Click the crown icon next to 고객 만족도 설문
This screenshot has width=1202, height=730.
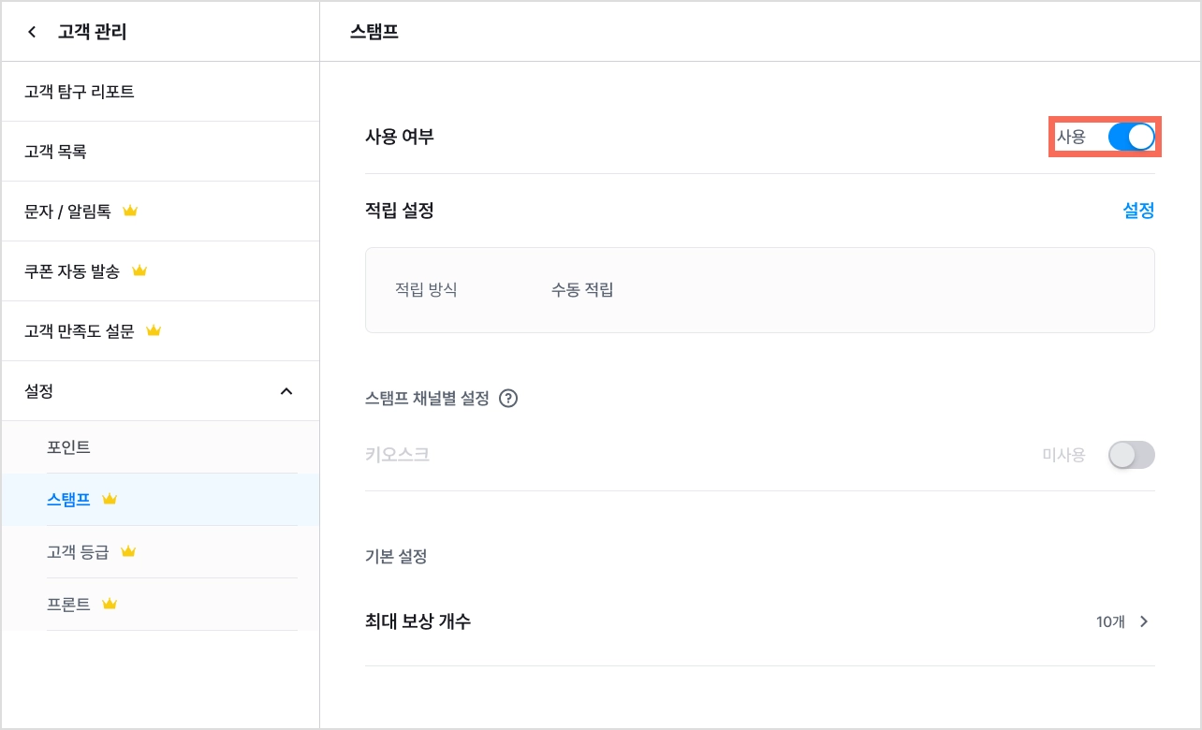[x=154, y=331]
